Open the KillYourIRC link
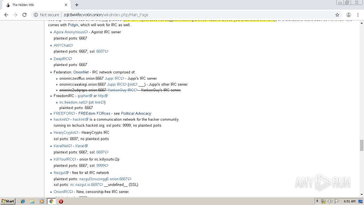Screen dimensions: 364x205 pos(65,159)
